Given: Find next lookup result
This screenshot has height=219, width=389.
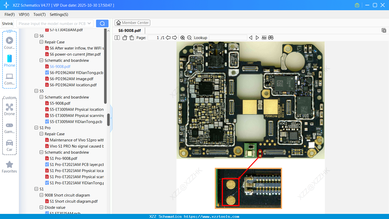Looking at the screenshot, I should (x=257, y=38).
